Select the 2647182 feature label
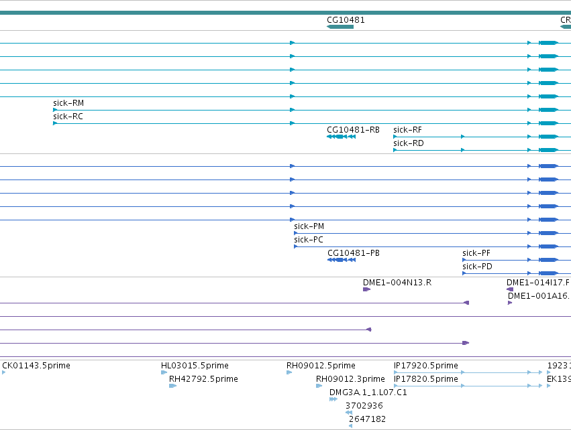Screen dimensions: 571x430 coord(368,419)
